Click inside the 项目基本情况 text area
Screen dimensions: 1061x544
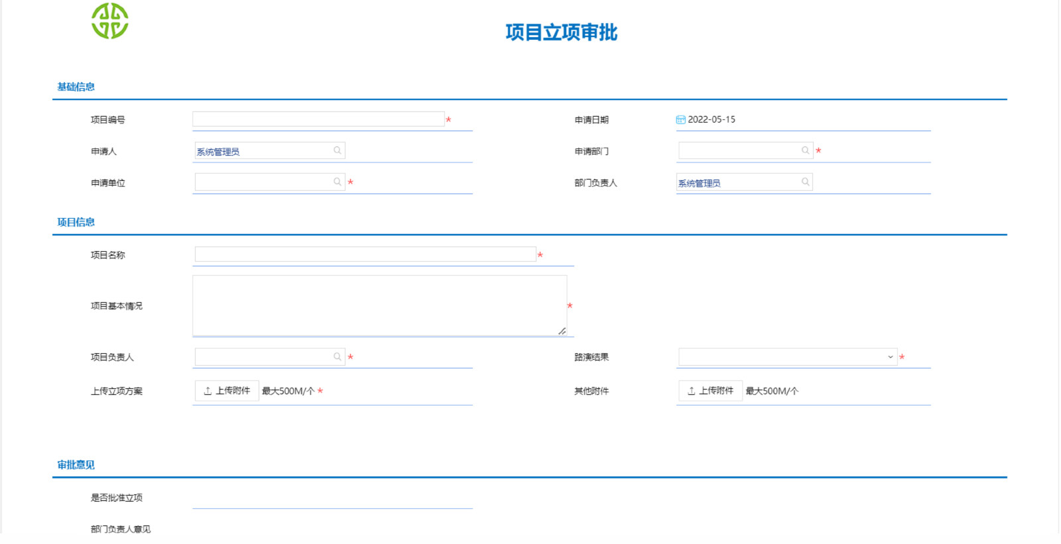[380, 305]
